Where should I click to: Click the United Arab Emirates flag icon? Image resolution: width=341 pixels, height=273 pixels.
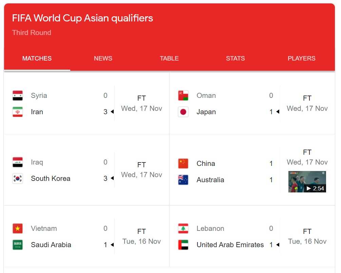point(183,245)
